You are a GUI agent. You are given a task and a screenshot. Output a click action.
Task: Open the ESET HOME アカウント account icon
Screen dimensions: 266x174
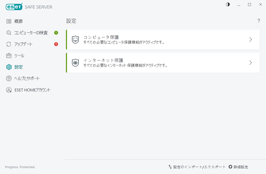pos(9,90)
